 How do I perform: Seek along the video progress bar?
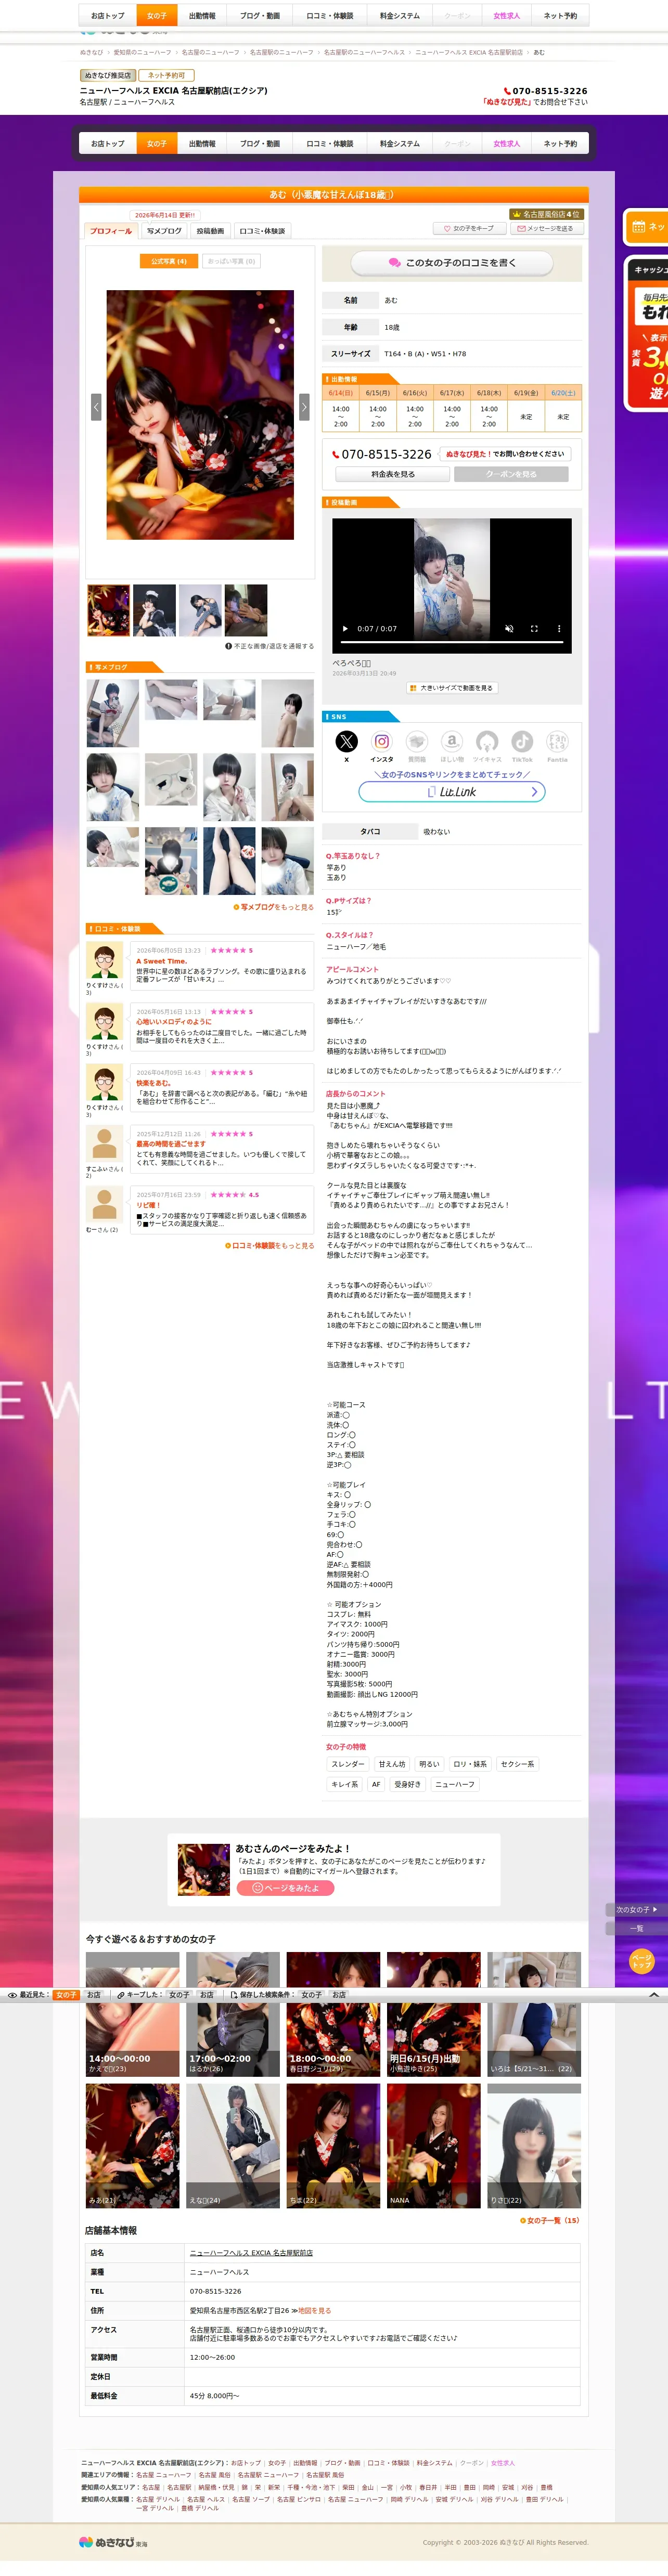pos(452,642)
